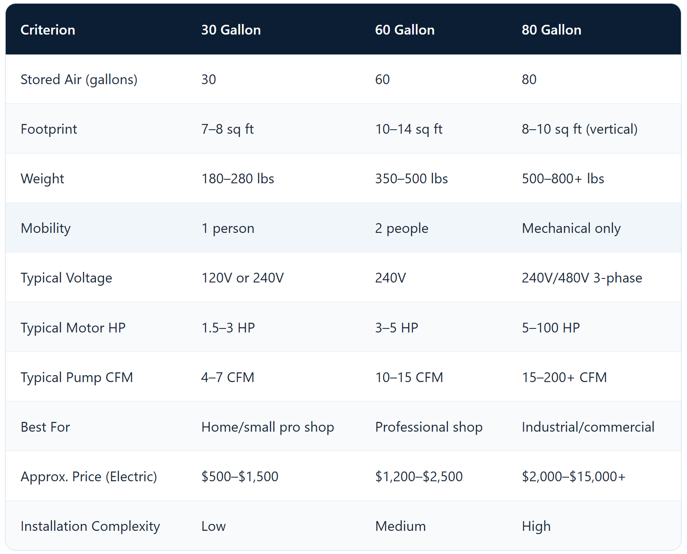Click the 'Criterion' column header
This screenshot has height=554, width=687.
(48, 30)
